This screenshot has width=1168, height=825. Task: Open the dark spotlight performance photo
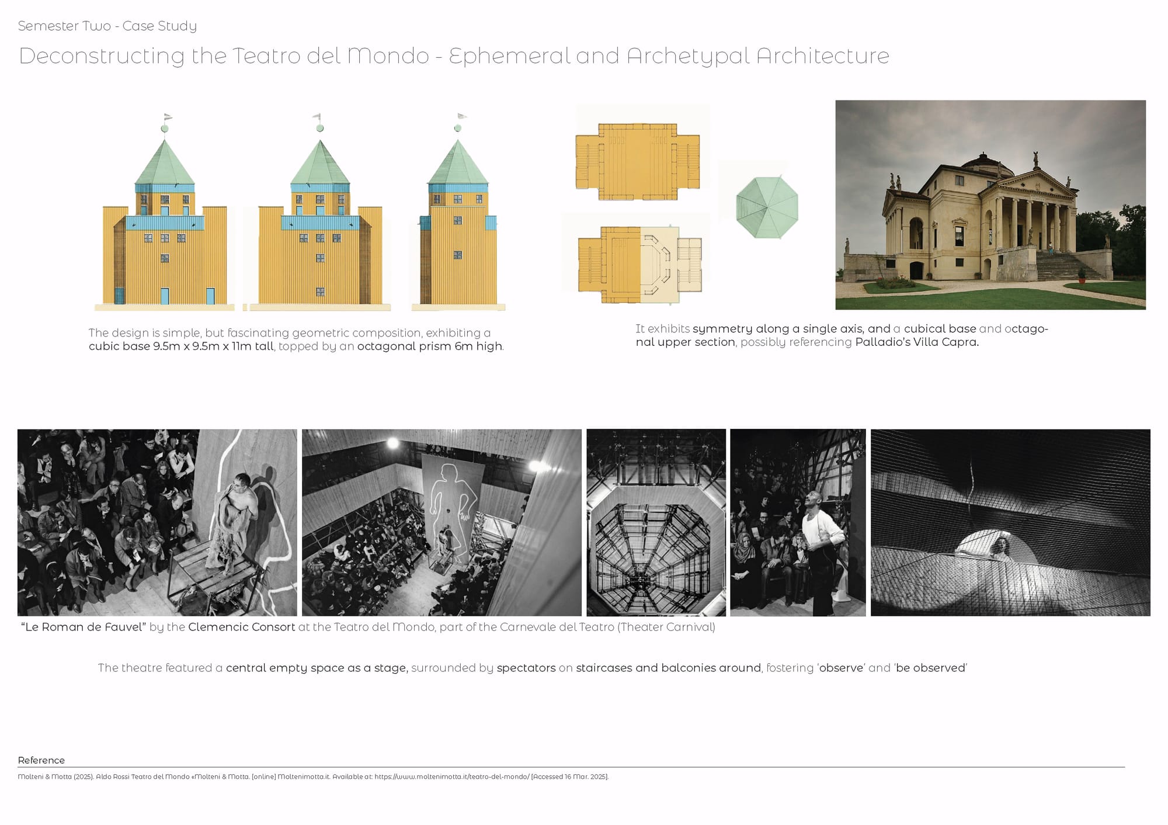1010,522
